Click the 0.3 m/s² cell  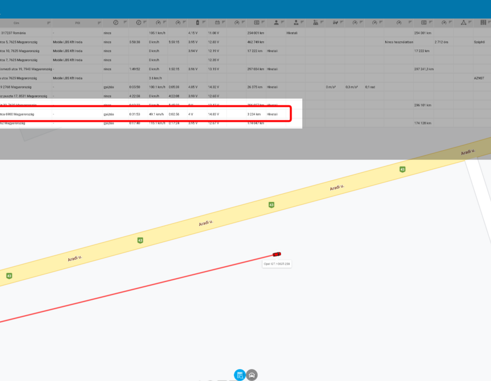point(352,87)
